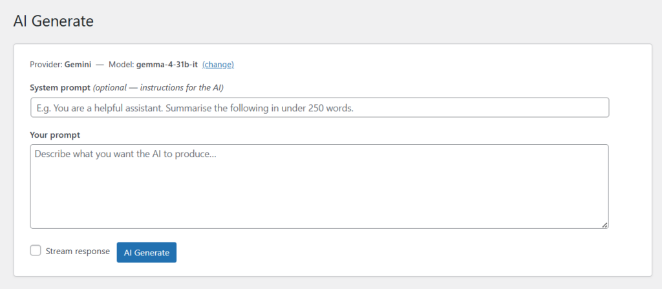Click the Gemini provider name
662x289 pixels.
click(x=78, y=65)
